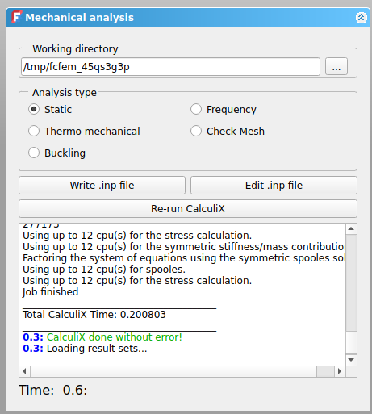
Task: Click the log scroll left arrow
Action: (x=25, y=371)
